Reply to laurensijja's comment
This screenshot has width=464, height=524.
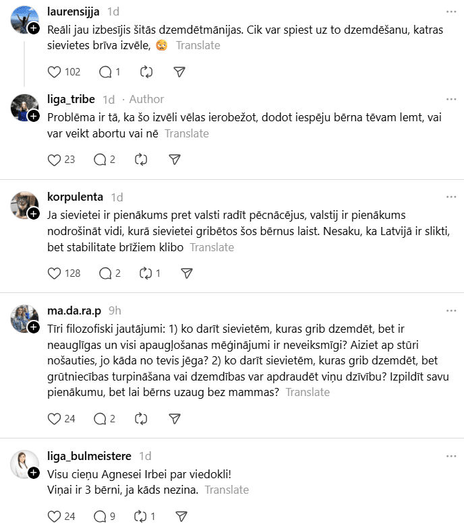(105, 72)
